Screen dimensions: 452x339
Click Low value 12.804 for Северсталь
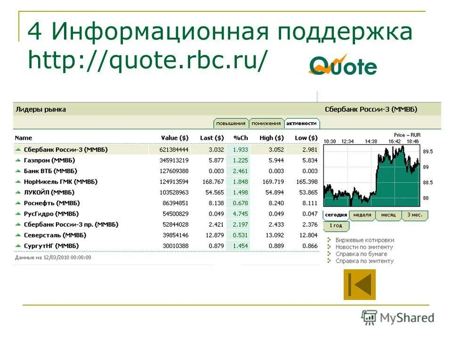[x=308, y=234]
